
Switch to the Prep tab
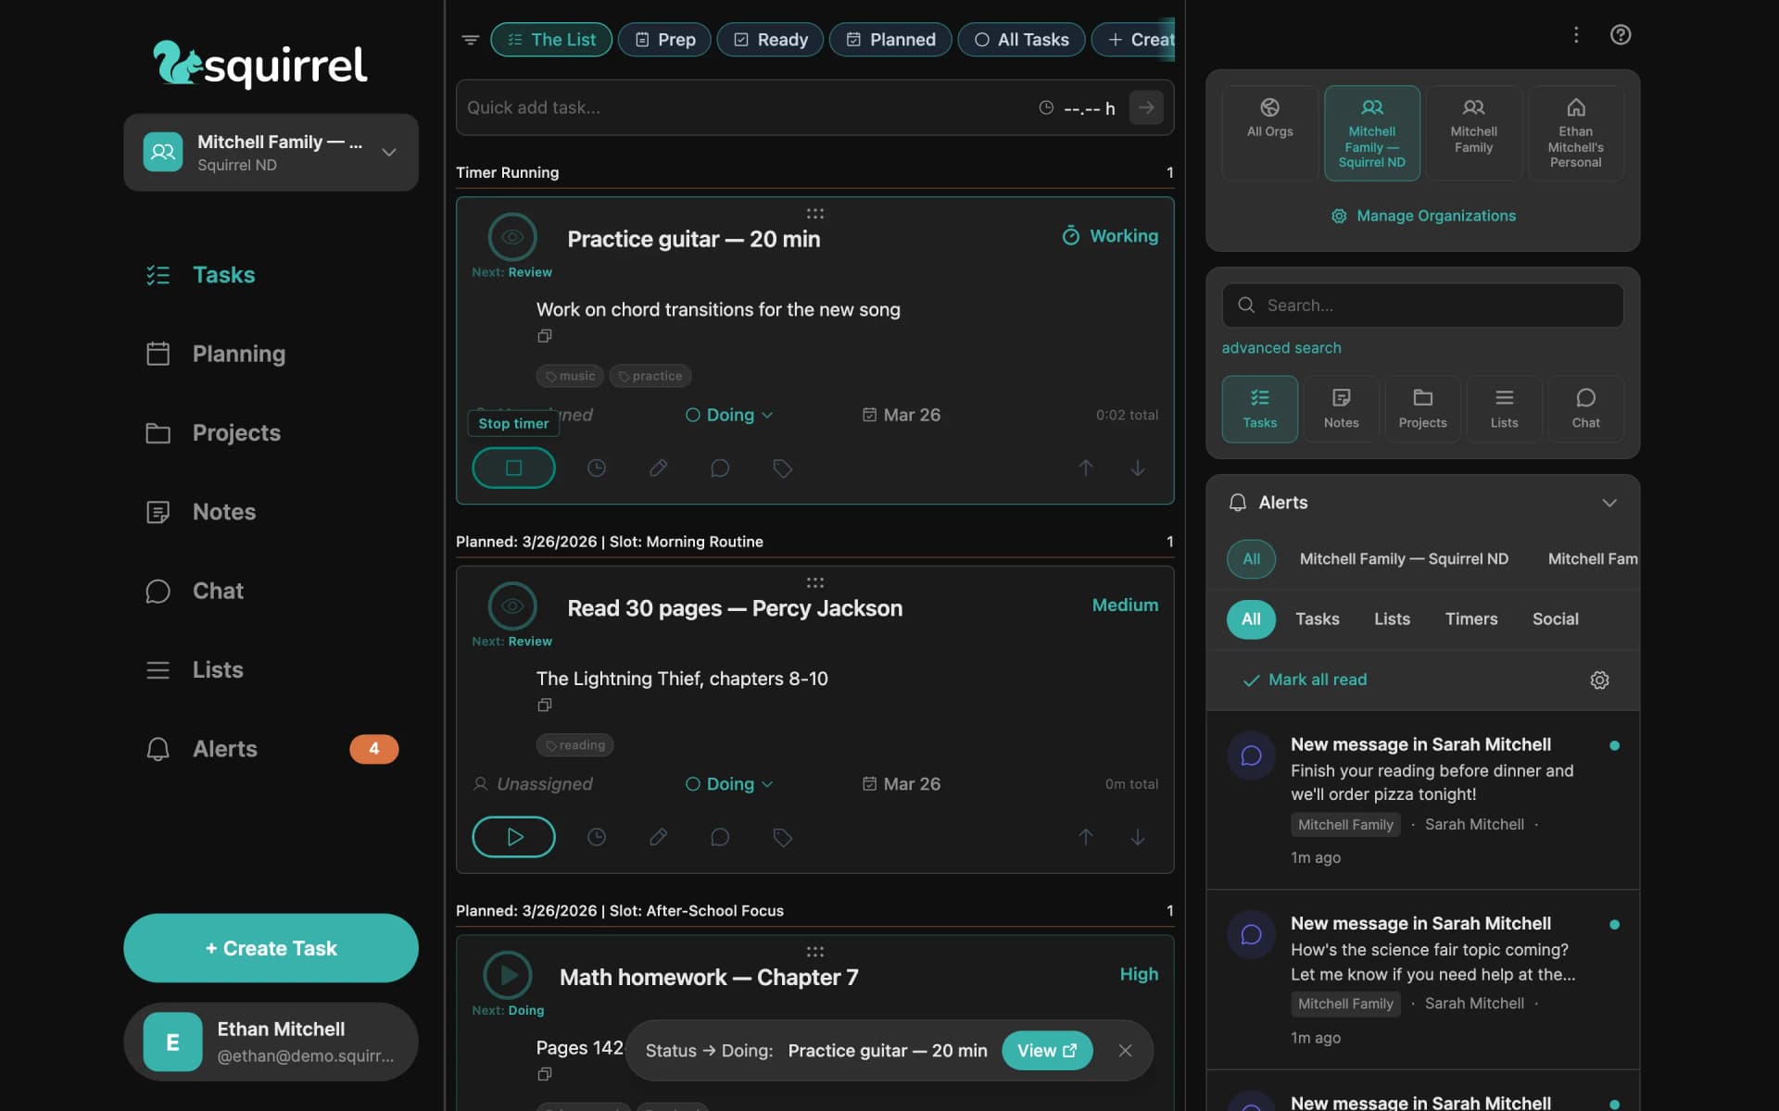coord(664,40)
